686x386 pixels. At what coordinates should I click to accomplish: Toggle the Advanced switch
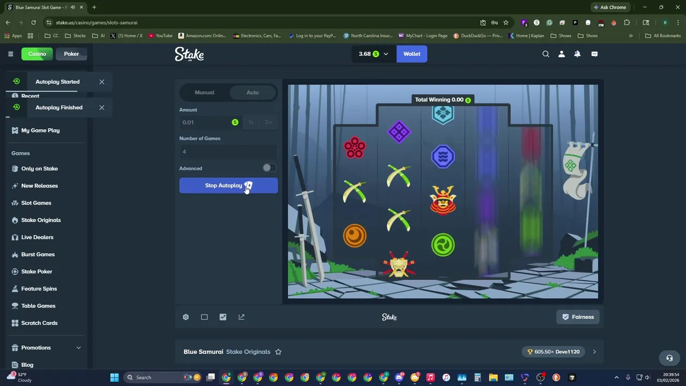point(269,168)
